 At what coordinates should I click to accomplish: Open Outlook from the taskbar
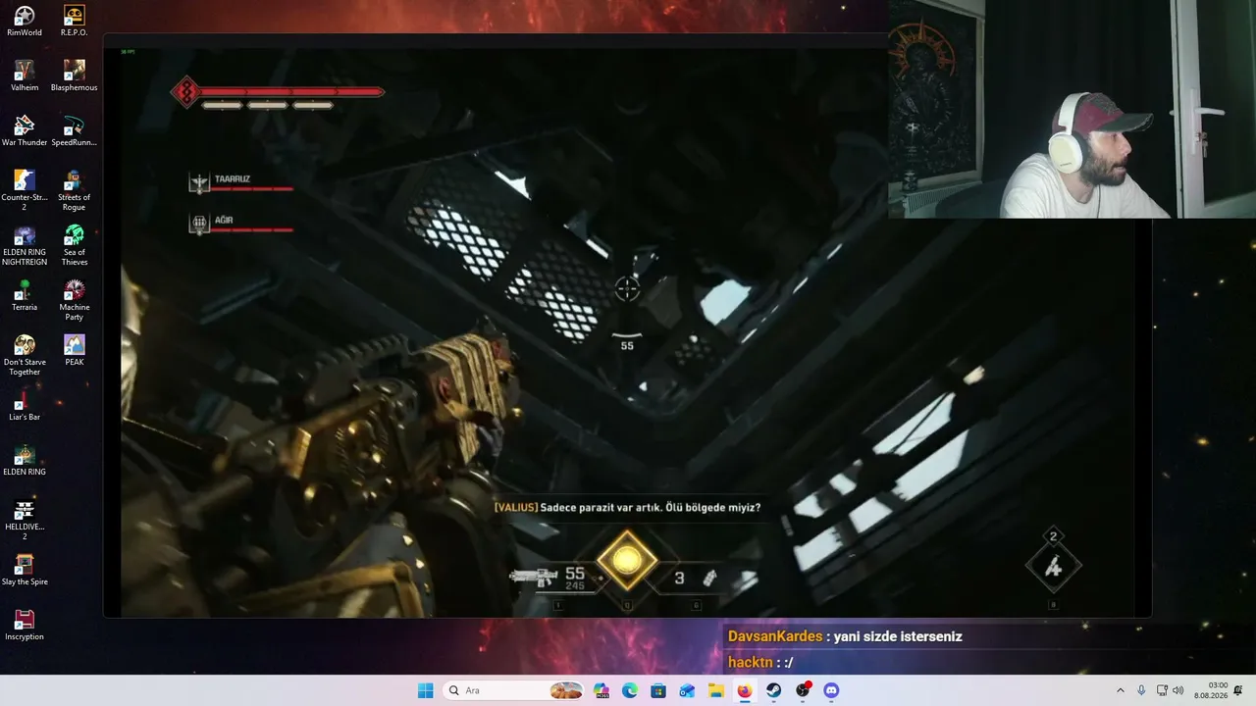pos(687,690)
